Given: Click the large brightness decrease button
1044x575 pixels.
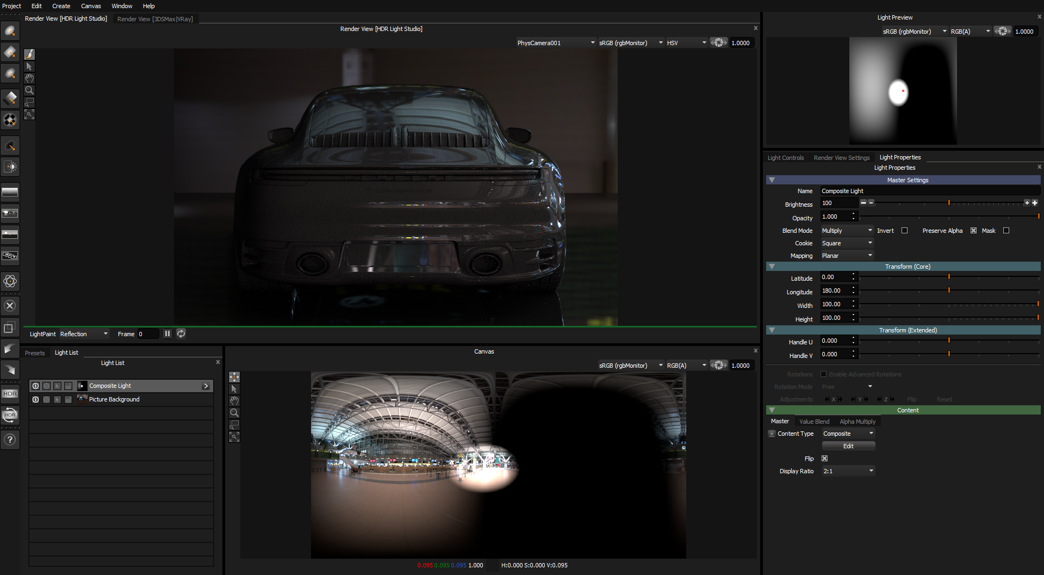Looking at the screenshot, I should 863,202.
